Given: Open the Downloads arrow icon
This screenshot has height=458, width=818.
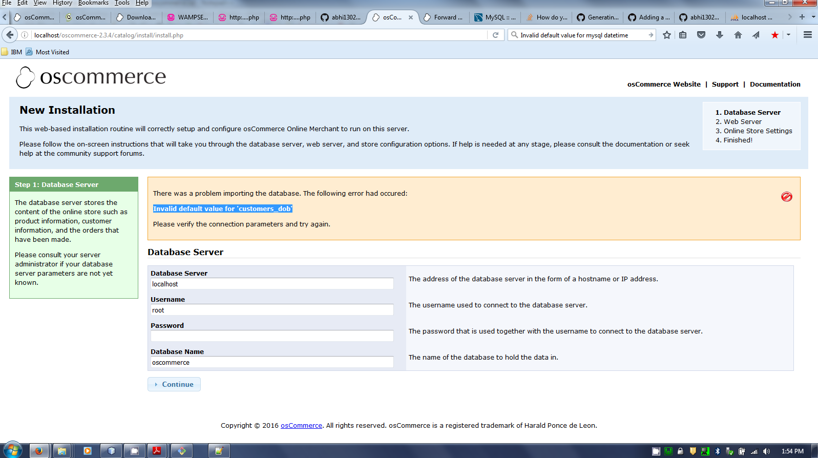Looking at the screenshot, I should pyautogui.click(x=720, y=35).
